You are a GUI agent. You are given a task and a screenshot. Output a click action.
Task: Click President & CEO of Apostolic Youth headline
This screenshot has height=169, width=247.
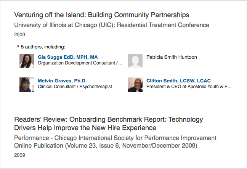[189, 87]
